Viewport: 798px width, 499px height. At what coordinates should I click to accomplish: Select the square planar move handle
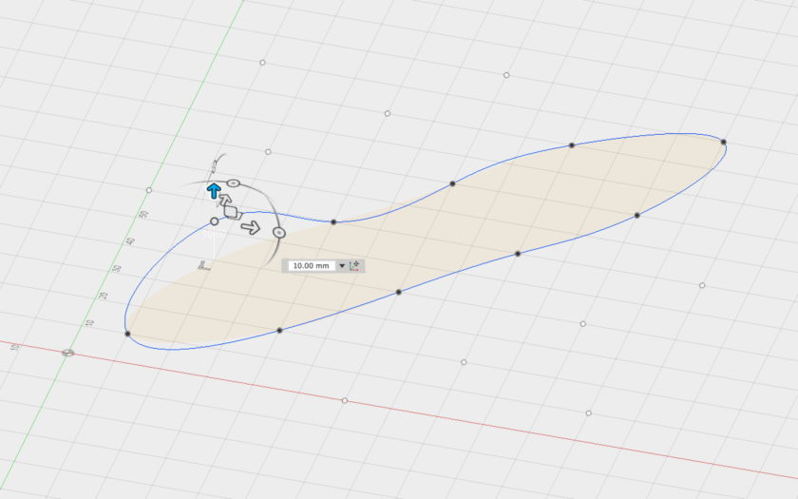click(231, 212)
